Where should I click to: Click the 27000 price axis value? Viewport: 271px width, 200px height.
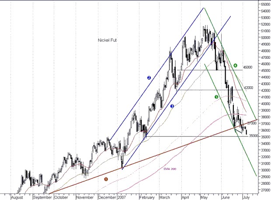[264, 190]
